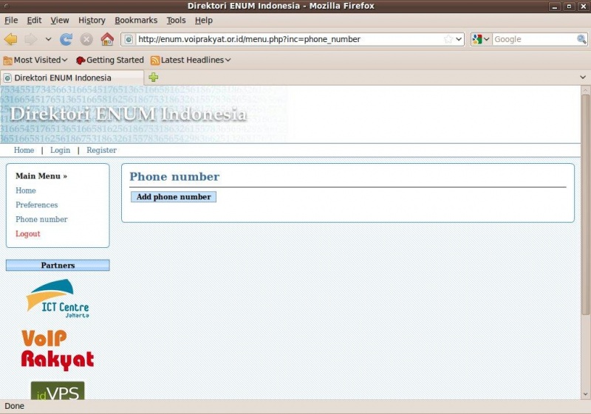The height and width of the screenshot is (414, 591).
Task: Open the Tools menu
Action: (176, 21)
